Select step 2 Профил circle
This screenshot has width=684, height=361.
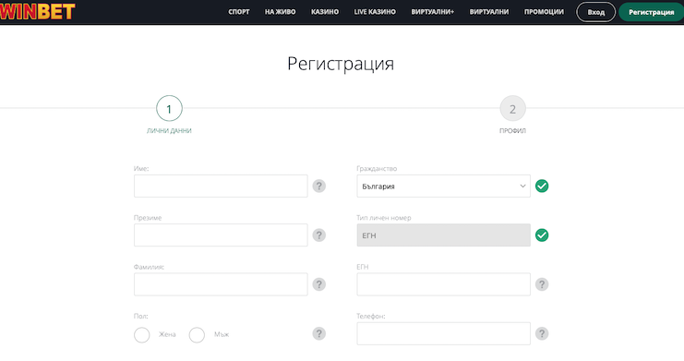point(512,109)
